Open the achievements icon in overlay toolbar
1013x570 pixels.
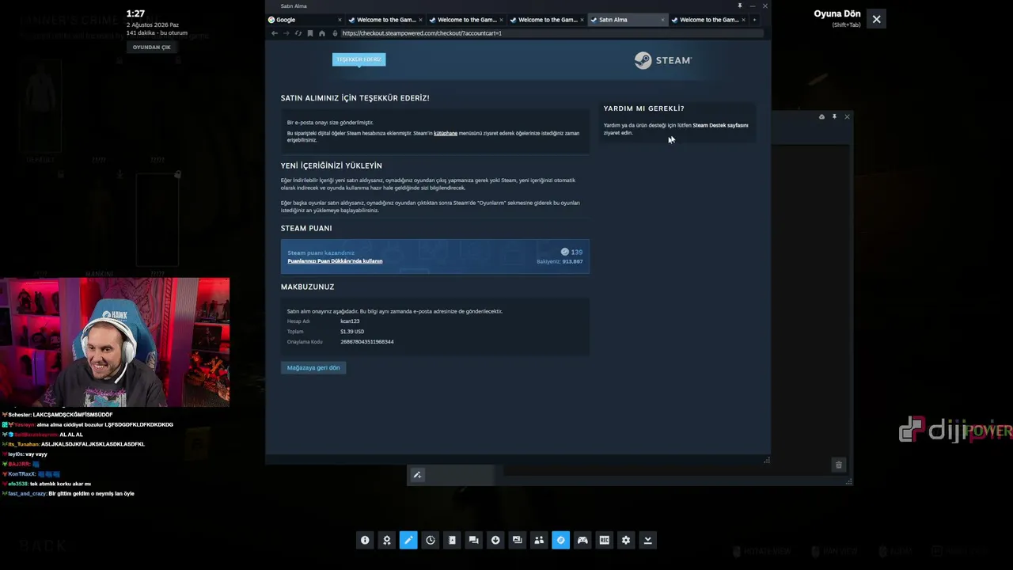387,540
